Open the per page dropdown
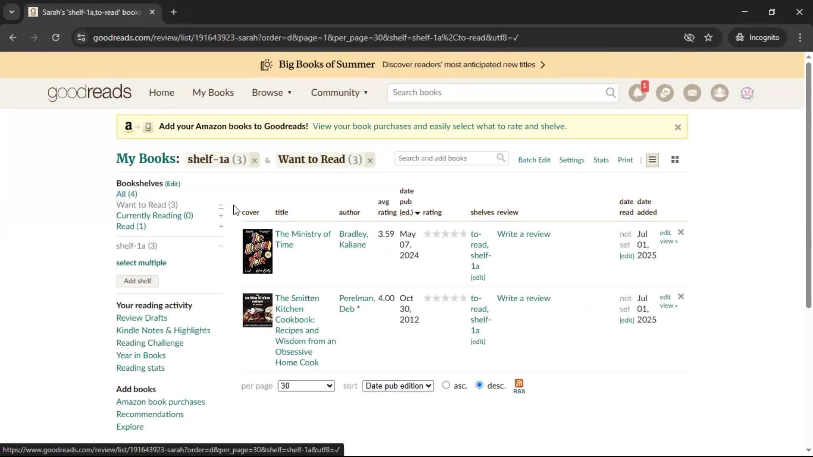 coord(306,386)
